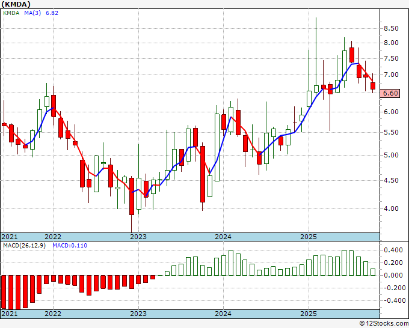
Task: Select the 6.00 price axis label
Action: [391, 112]
